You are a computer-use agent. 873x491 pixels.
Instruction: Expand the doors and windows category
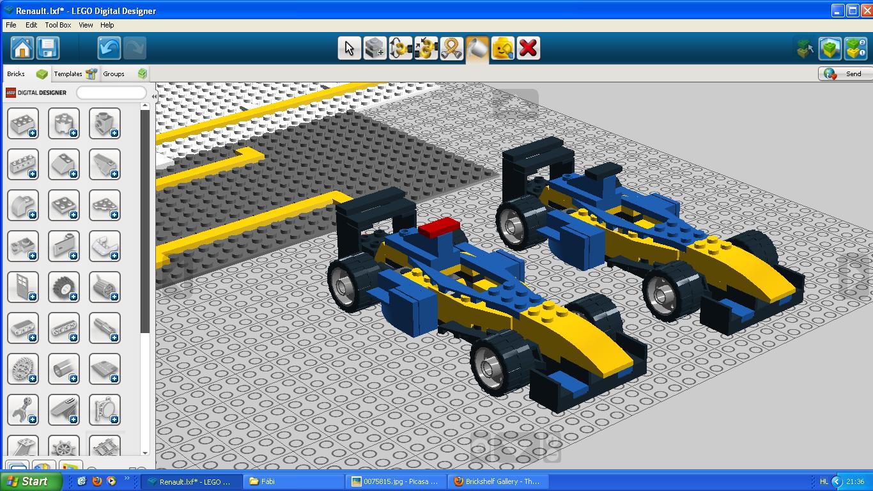[23, 287]
